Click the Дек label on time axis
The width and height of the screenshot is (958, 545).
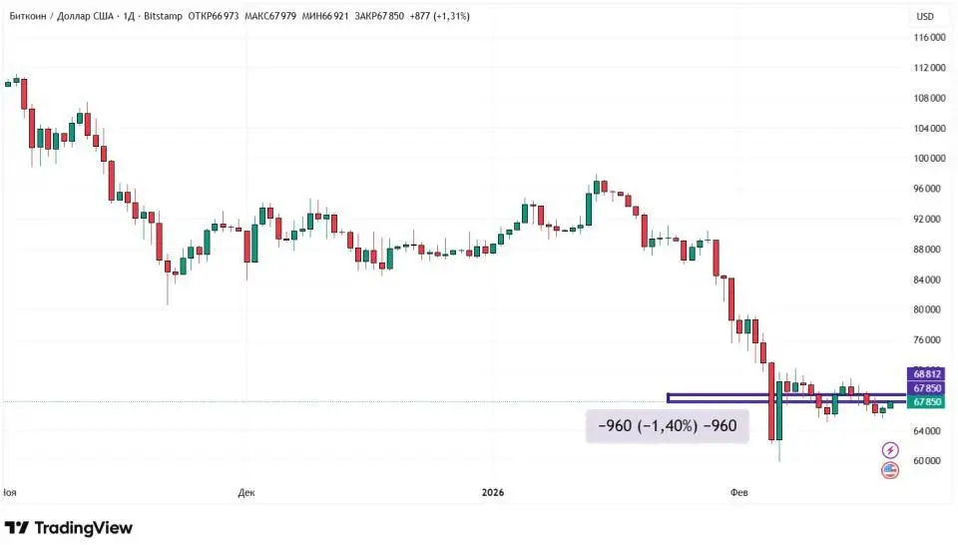click(247, 493)
